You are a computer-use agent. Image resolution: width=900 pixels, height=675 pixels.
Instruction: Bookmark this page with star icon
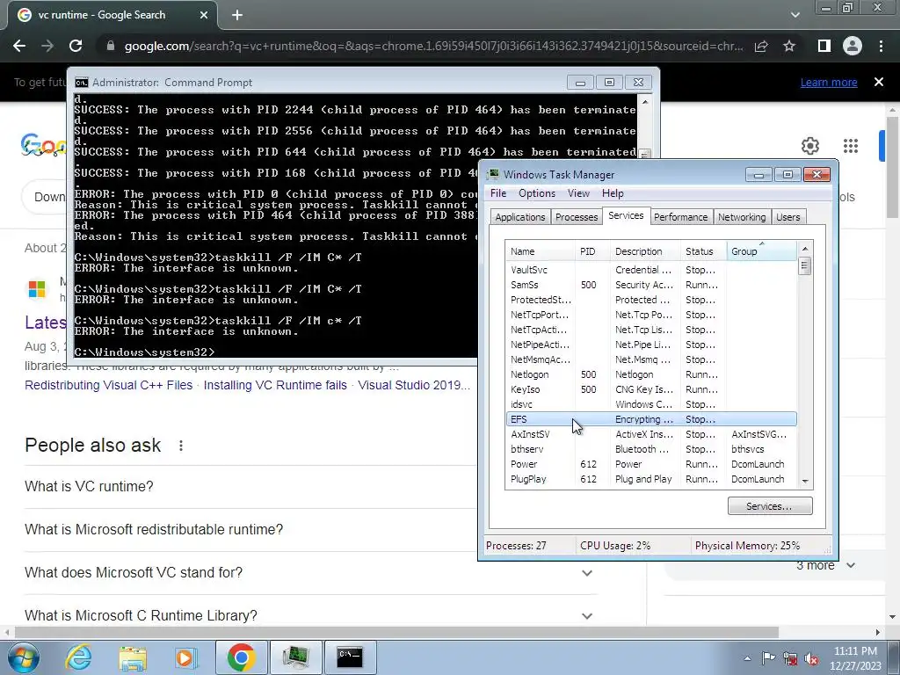pos(789,46)
